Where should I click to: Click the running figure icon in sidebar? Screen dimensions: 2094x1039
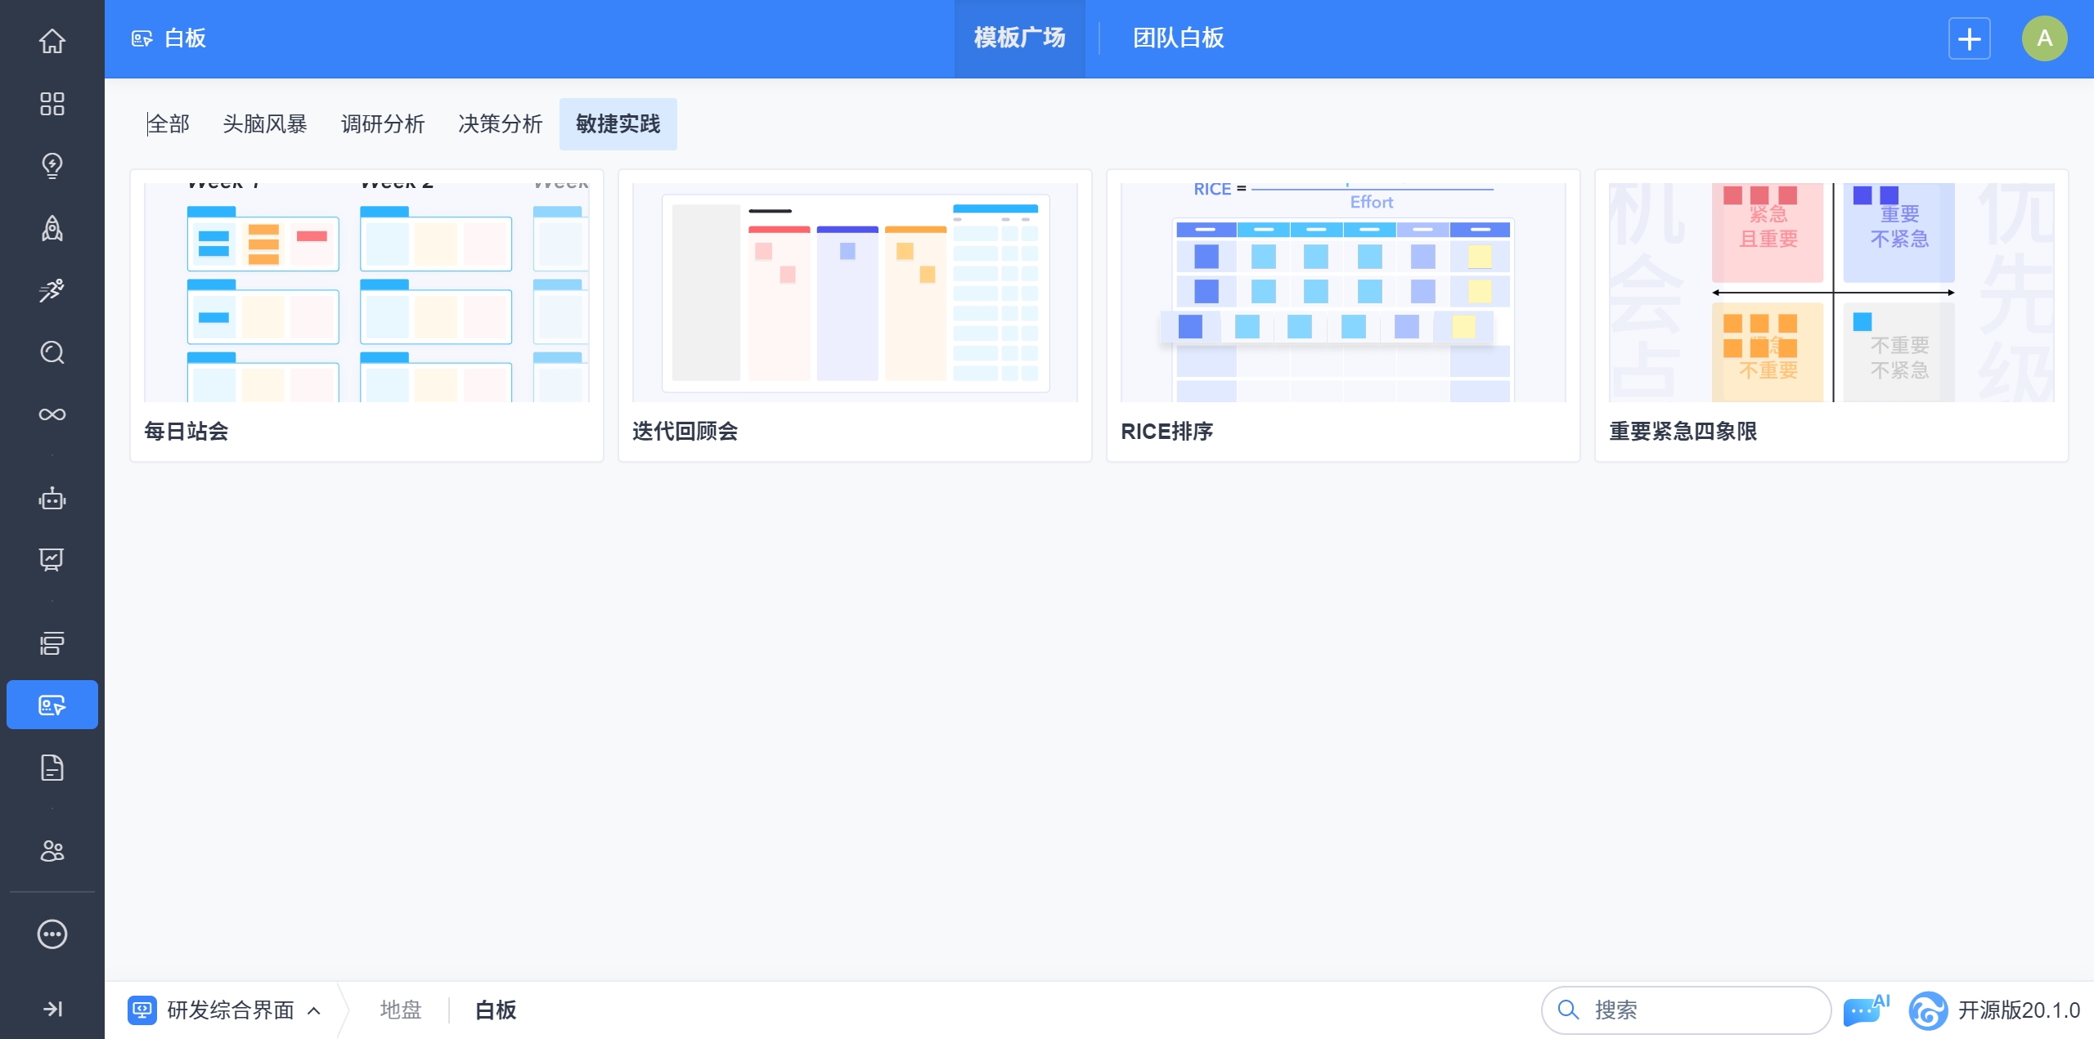[52, 290]
